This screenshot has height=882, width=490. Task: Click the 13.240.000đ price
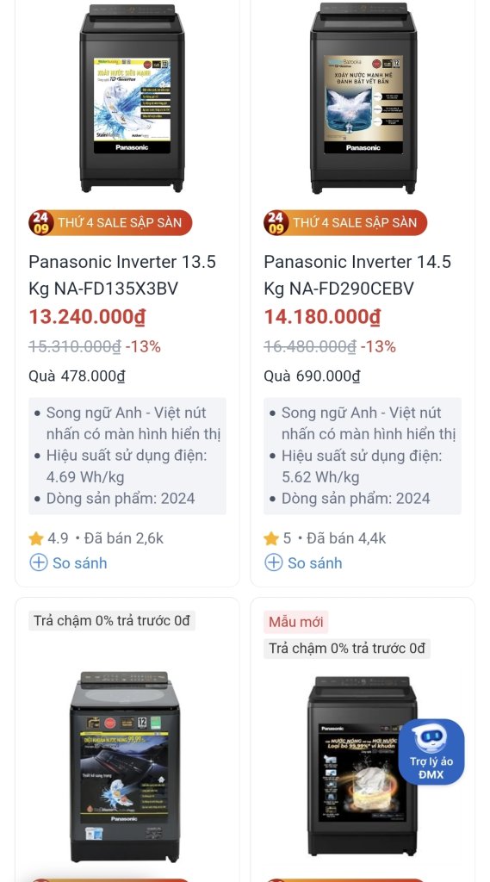[87, 317]
